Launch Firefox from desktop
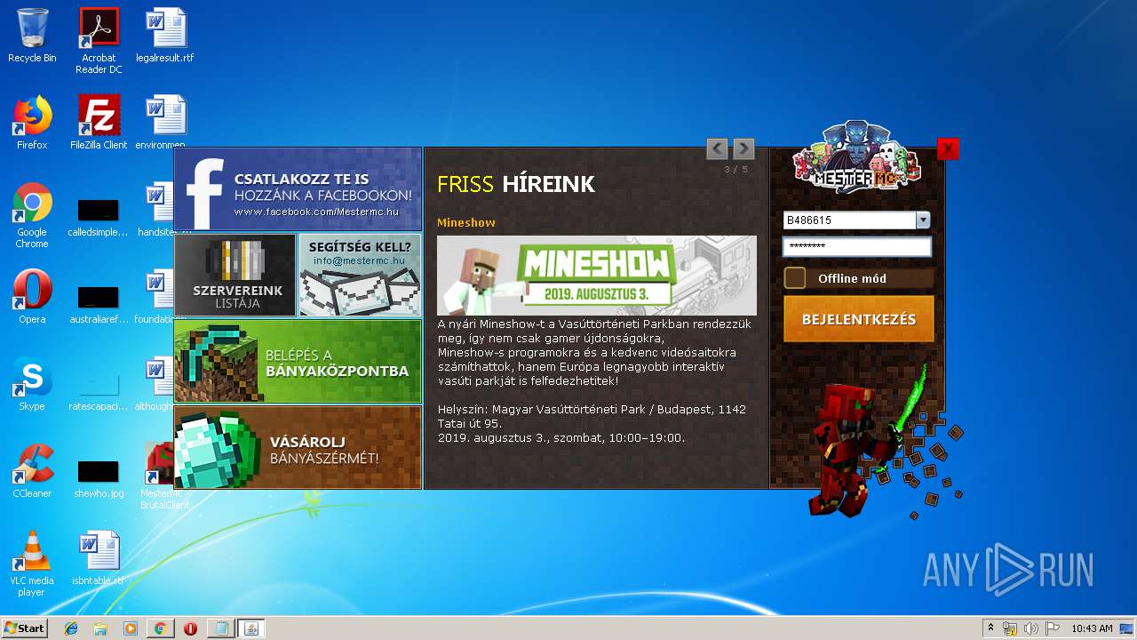 (32, 123)
